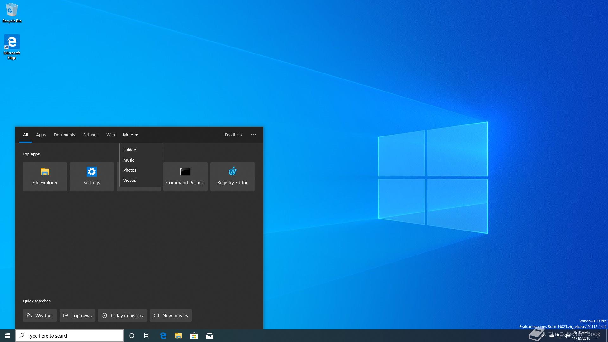608x342 pixels.
Task: Collapse the More filter dropdown
Action: coord(130,135)
